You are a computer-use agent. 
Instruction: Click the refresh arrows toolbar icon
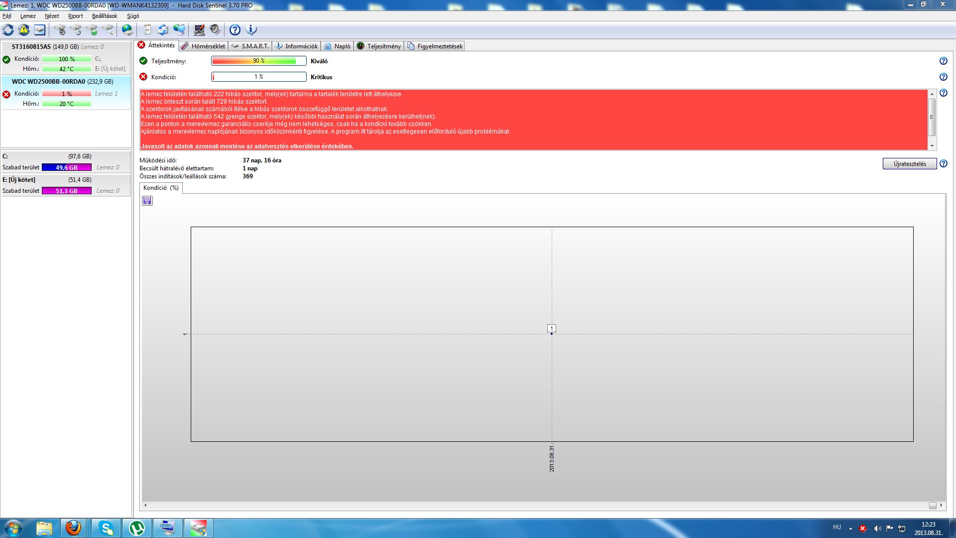(x=8, y=30)
